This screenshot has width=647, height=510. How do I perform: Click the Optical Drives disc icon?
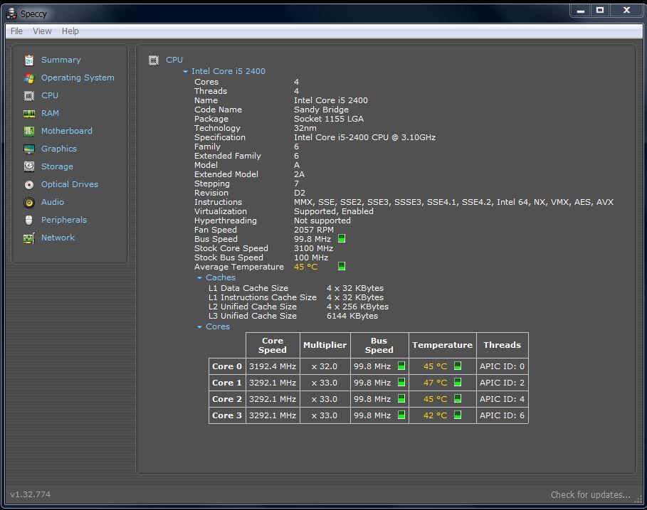(29, 185)
